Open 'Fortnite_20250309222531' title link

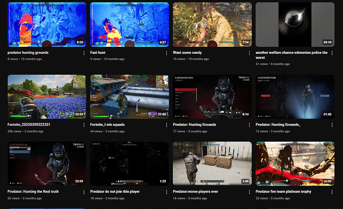click(x=29, y=124)
